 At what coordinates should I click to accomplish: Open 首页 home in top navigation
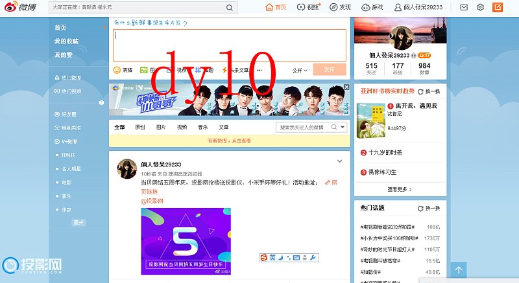click(x=276, y=7)
